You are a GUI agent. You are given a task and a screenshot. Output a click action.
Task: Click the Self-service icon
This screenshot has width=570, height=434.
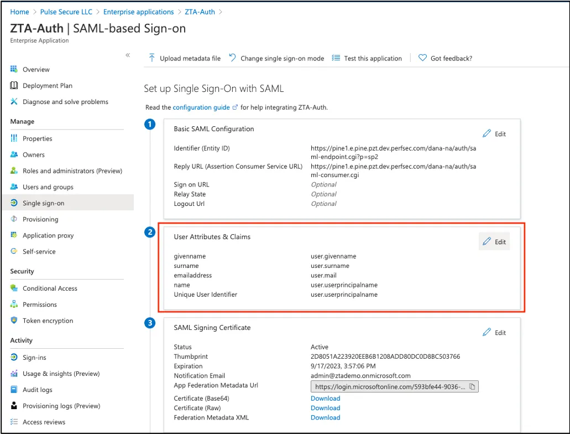(14, 251)
